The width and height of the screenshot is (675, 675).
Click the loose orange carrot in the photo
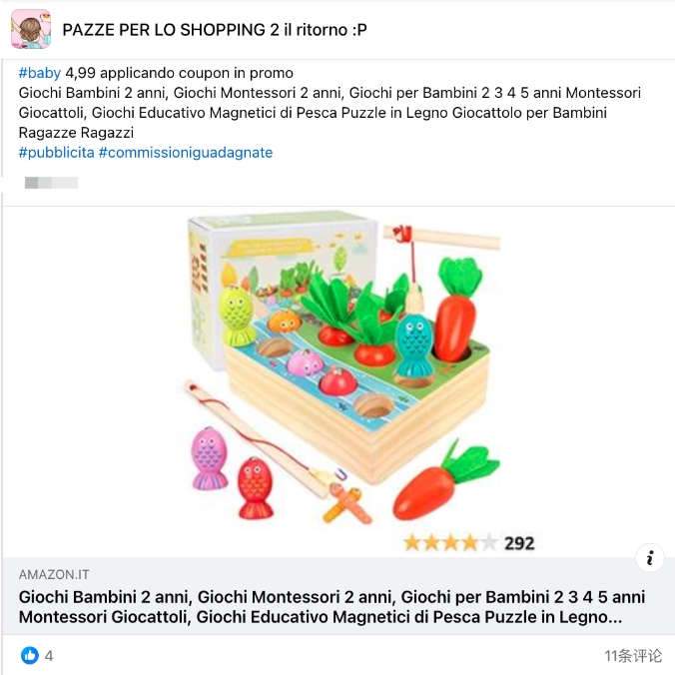coord(446,481)
